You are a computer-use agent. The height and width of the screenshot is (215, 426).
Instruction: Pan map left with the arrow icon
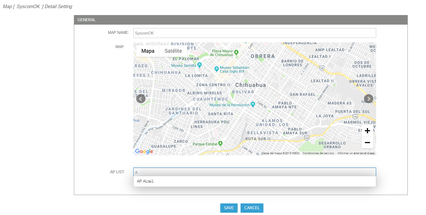[x=141, y=99]
